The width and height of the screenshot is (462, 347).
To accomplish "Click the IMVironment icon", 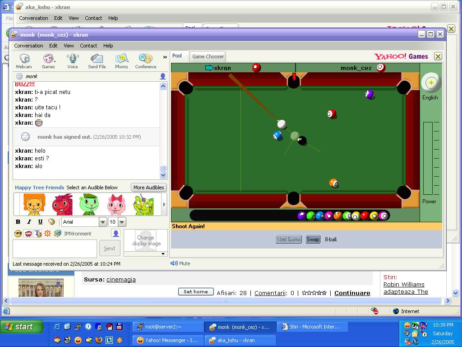I will pos(57,234).
